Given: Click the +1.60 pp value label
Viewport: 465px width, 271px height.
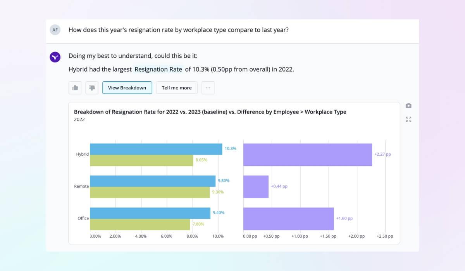Looking at the screenshot, I should pos(344,218).
